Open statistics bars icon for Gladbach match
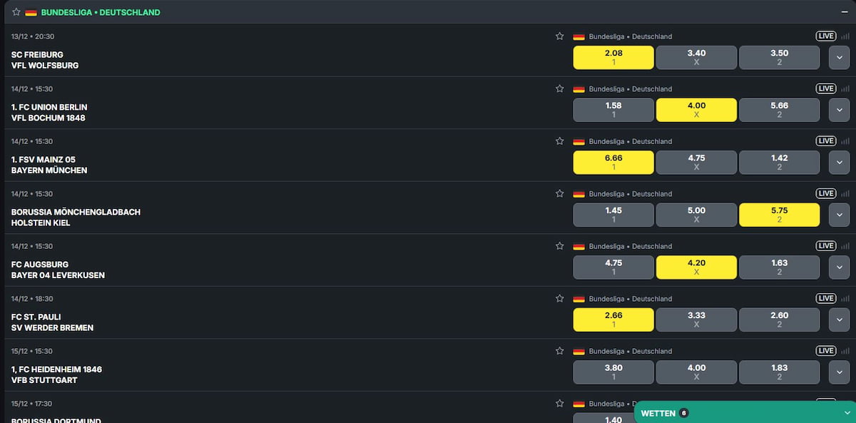The height and width of the screenshot is (423, 856). pos(845,194)
